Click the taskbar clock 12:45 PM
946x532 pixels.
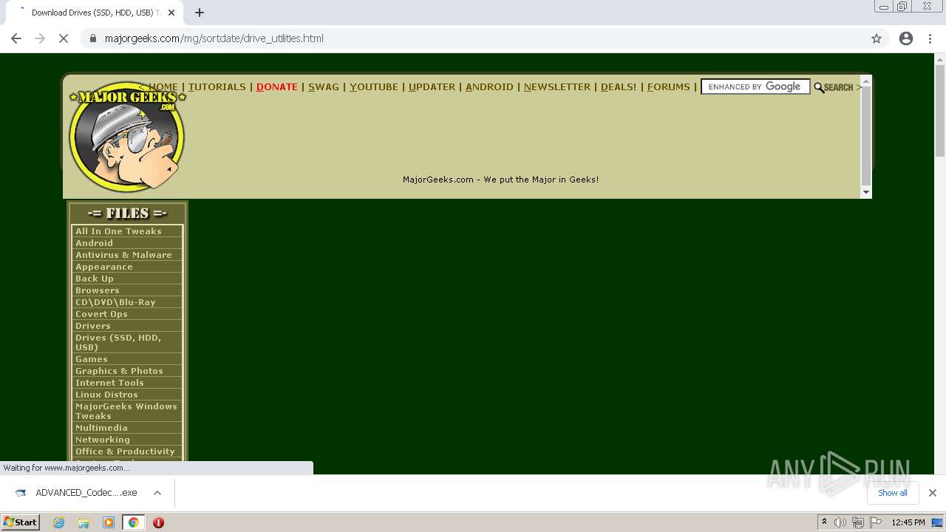pyautogui.click(x=908, y=522)
